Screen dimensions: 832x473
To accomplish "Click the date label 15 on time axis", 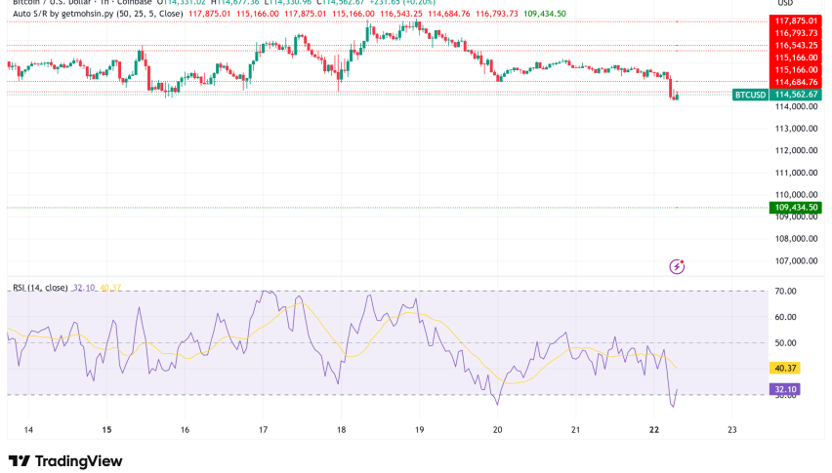I will click(x=106, y=430).
